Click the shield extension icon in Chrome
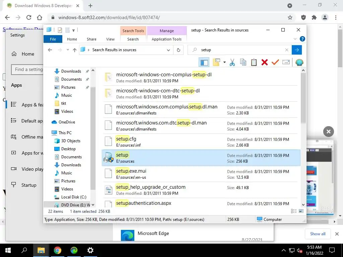This screenshot has width=343, height=257. click(303, 17)
